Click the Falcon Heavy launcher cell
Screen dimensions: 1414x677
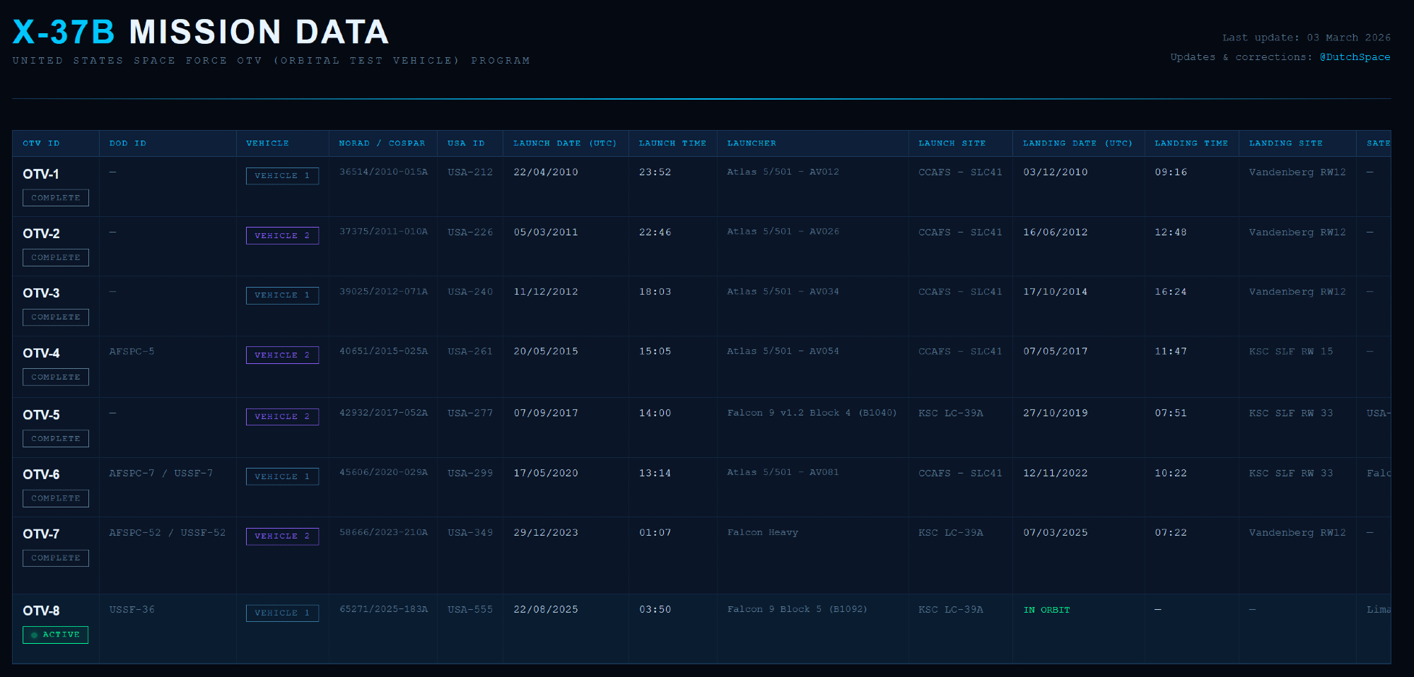(762, 533)
